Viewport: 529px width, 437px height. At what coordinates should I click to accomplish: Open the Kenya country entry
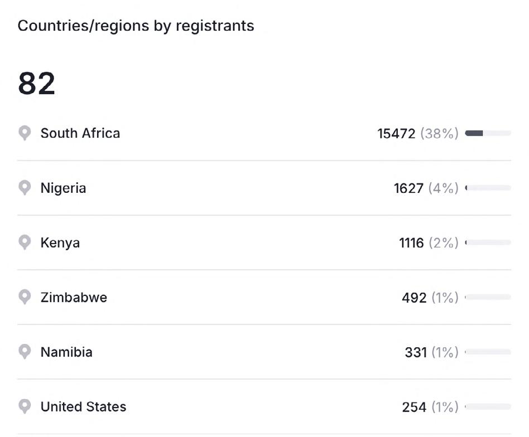(60, 242)
